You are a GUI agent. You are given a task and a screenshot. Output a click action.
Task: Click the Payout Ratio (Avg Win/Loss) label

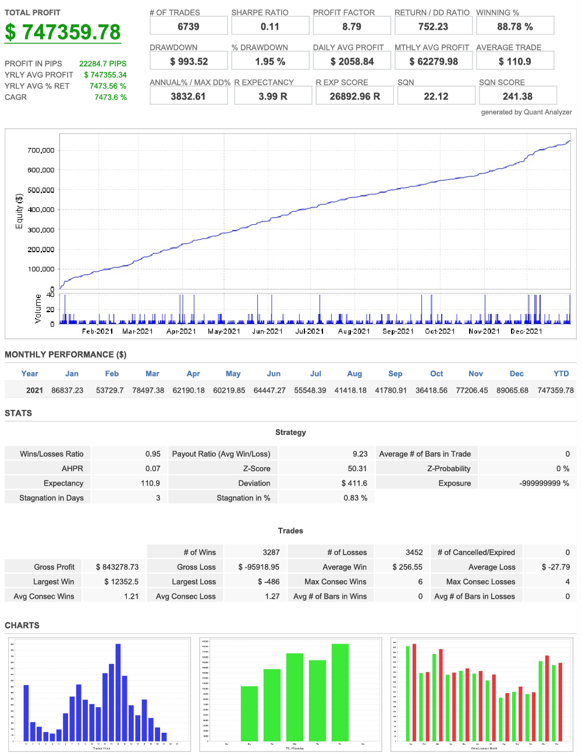point(221,454)
